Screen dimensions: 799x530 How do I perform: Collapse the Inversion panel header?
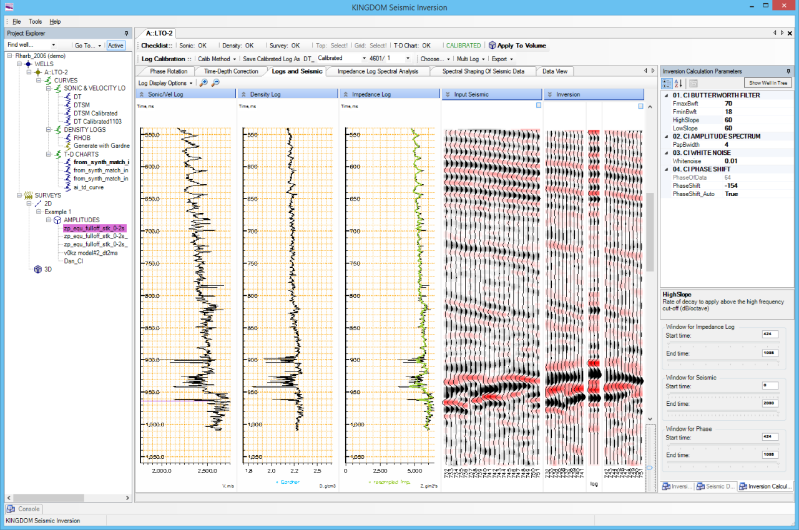(x=550, y=94)
